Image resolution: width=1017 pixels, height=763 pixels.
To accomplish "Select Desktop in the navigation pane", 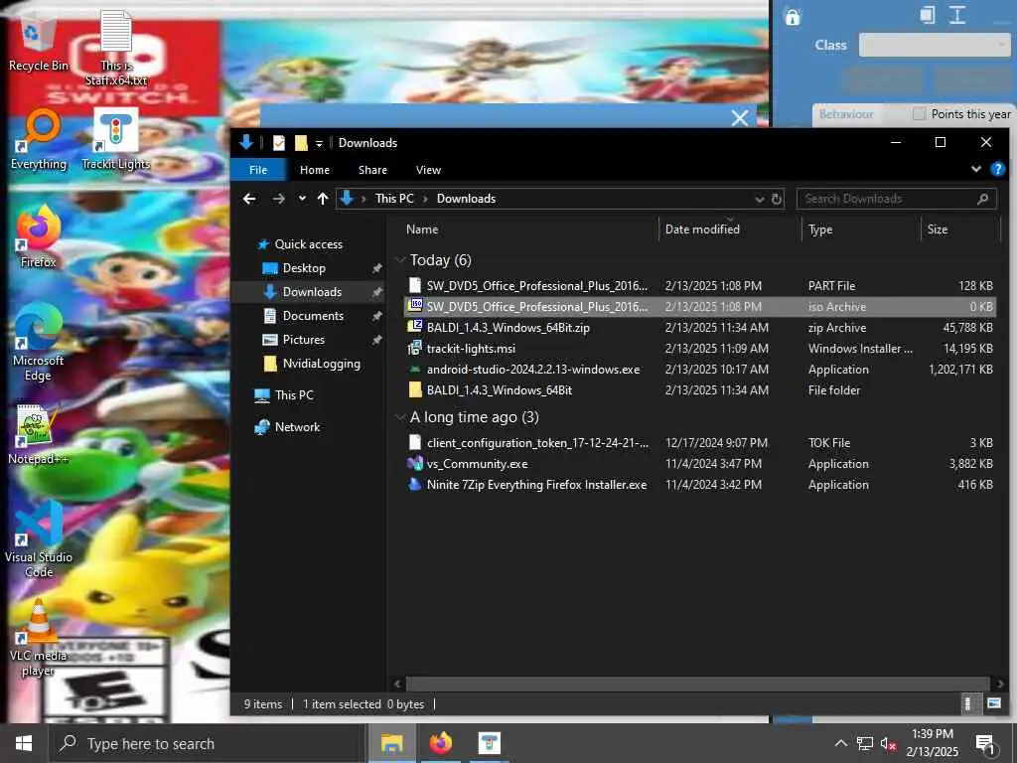I will 304,268.
